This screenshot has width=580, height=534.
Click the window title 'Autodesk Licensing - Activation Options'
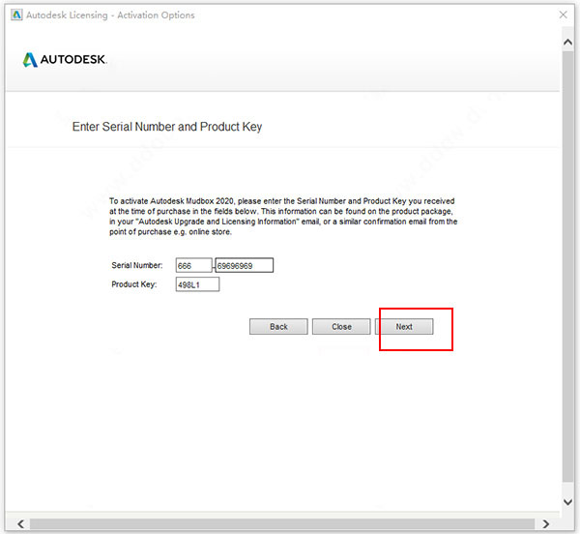click(x=110, y=15)
